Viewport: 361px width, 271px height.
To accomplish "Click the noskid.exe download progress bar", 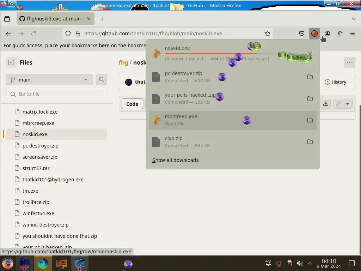I will 234,54.
